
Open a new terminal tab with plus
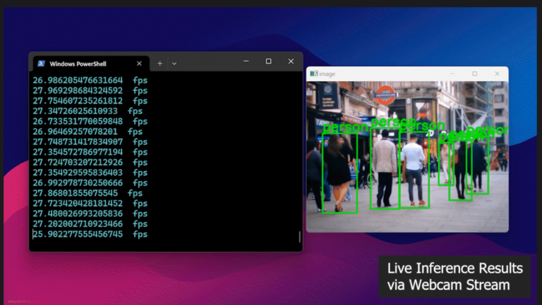(160, 63)
